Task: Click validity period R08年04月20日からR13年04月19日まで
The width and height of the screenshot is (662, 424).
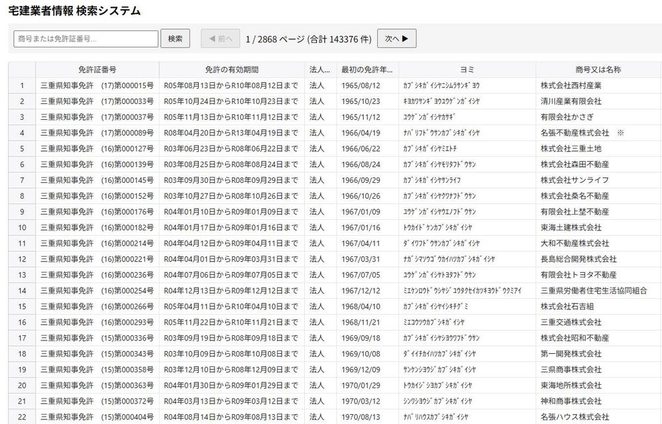Action: point(231,133)
